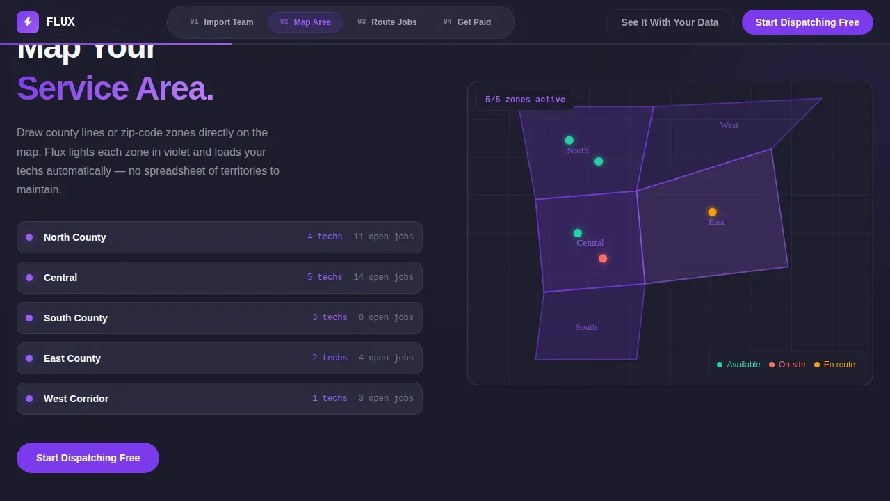Image resolution: width=890 pixels, height=501 pixels.
Task: Click the header Start Dispatching Free button
Action: 807,22
